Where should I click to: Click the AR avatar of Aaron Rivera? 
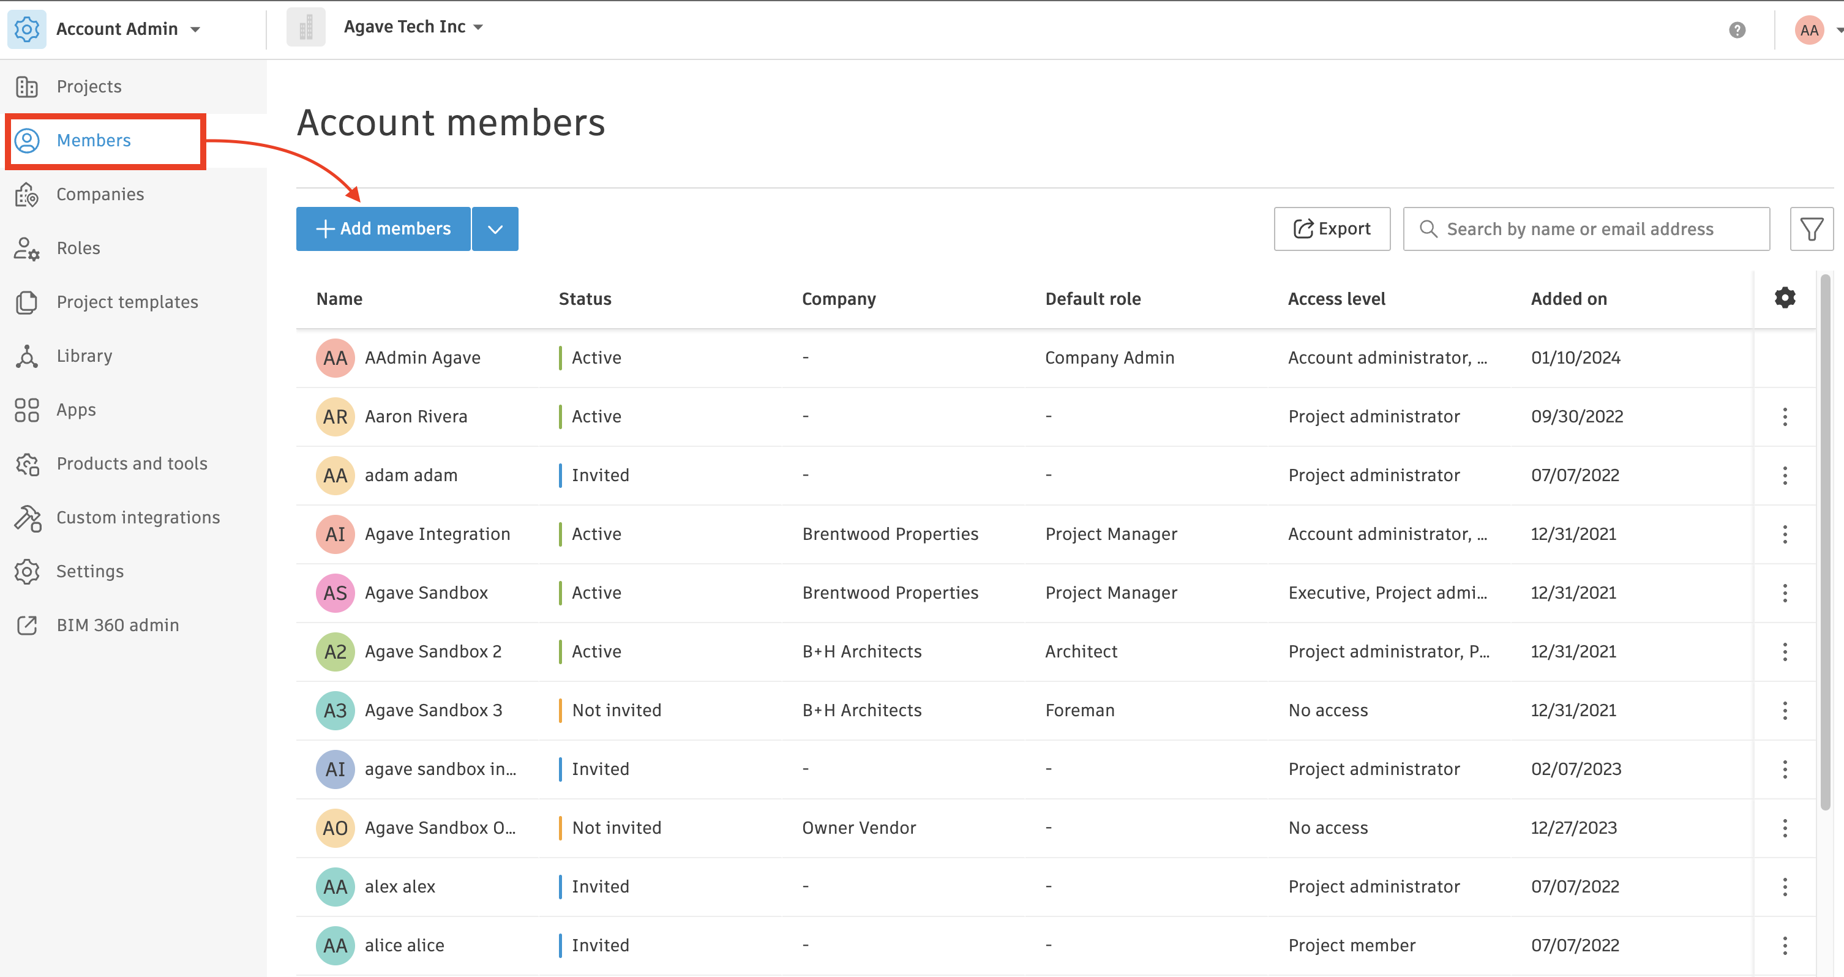335,416
